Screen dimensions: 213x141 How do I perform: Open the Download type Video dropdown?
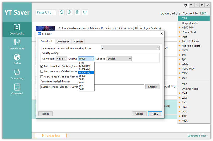click(61, 59)
